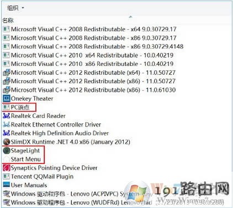This screenshot has height=208, width=233.
Task: Click the PC语点 program icon
Action: pos(7,107)
